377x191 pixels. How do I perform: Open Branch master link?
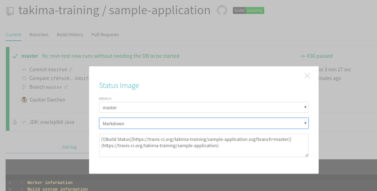[x=46, y=87]
